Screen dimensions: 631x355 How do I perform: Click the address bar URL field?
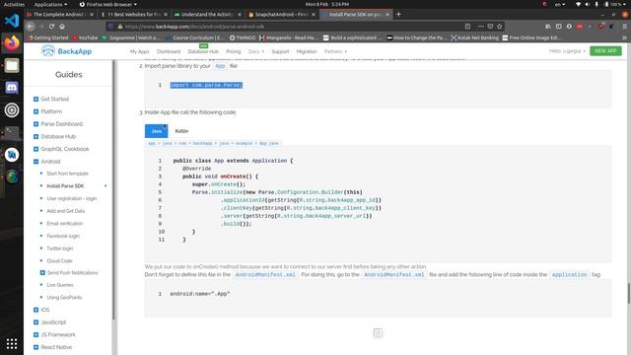[x=290, y=27]
